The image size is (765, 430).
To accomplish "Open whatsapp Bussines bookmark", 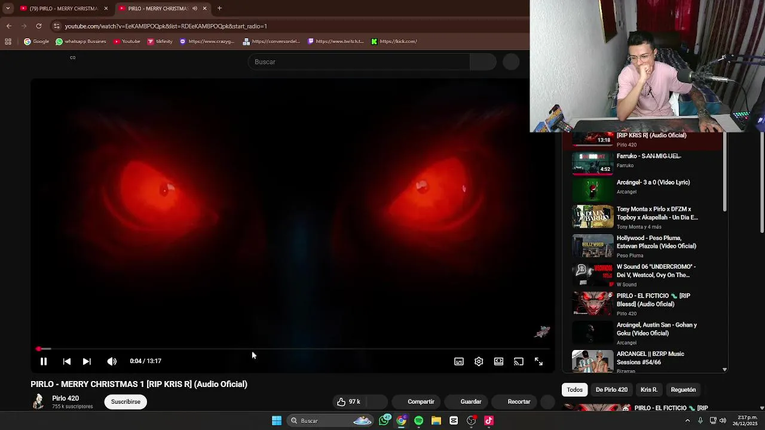I will (x=81, y=42).
